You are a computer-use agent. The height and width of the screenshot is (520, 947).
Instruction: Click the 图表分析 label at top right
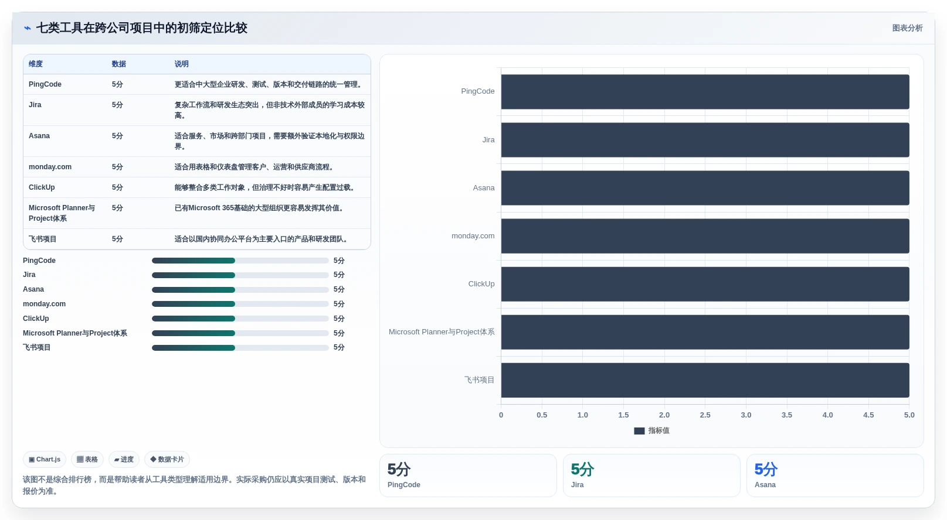(907, 28)
